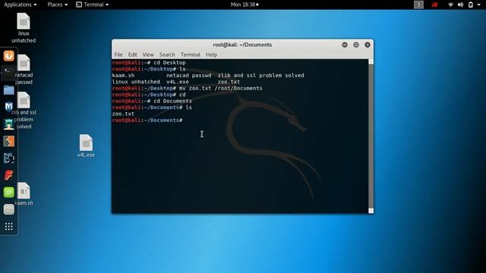Select the kaam.sh script on desktop

coord(24,194)
